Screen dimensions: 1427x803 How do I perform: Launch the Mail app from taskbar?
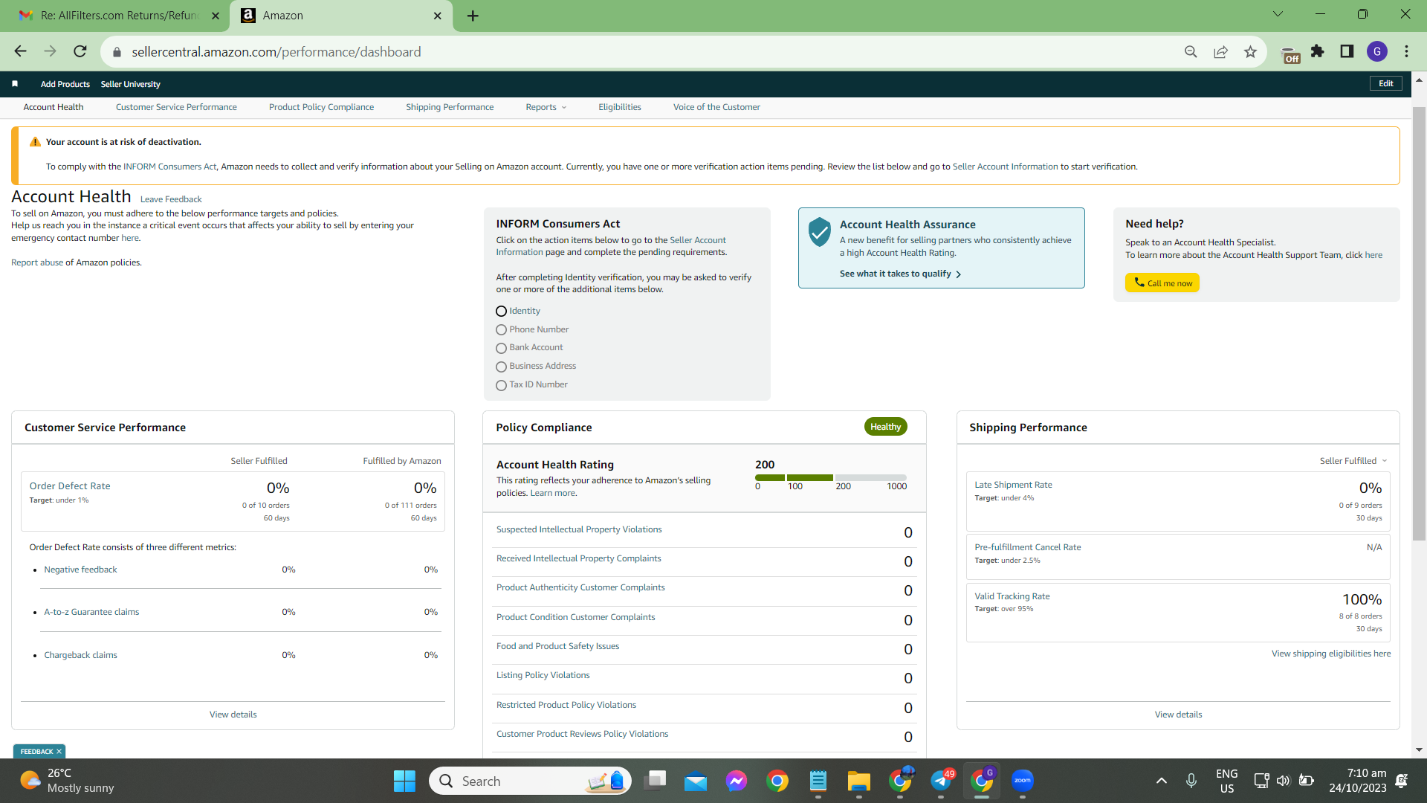pyautogui.click(x=696, y=781)
